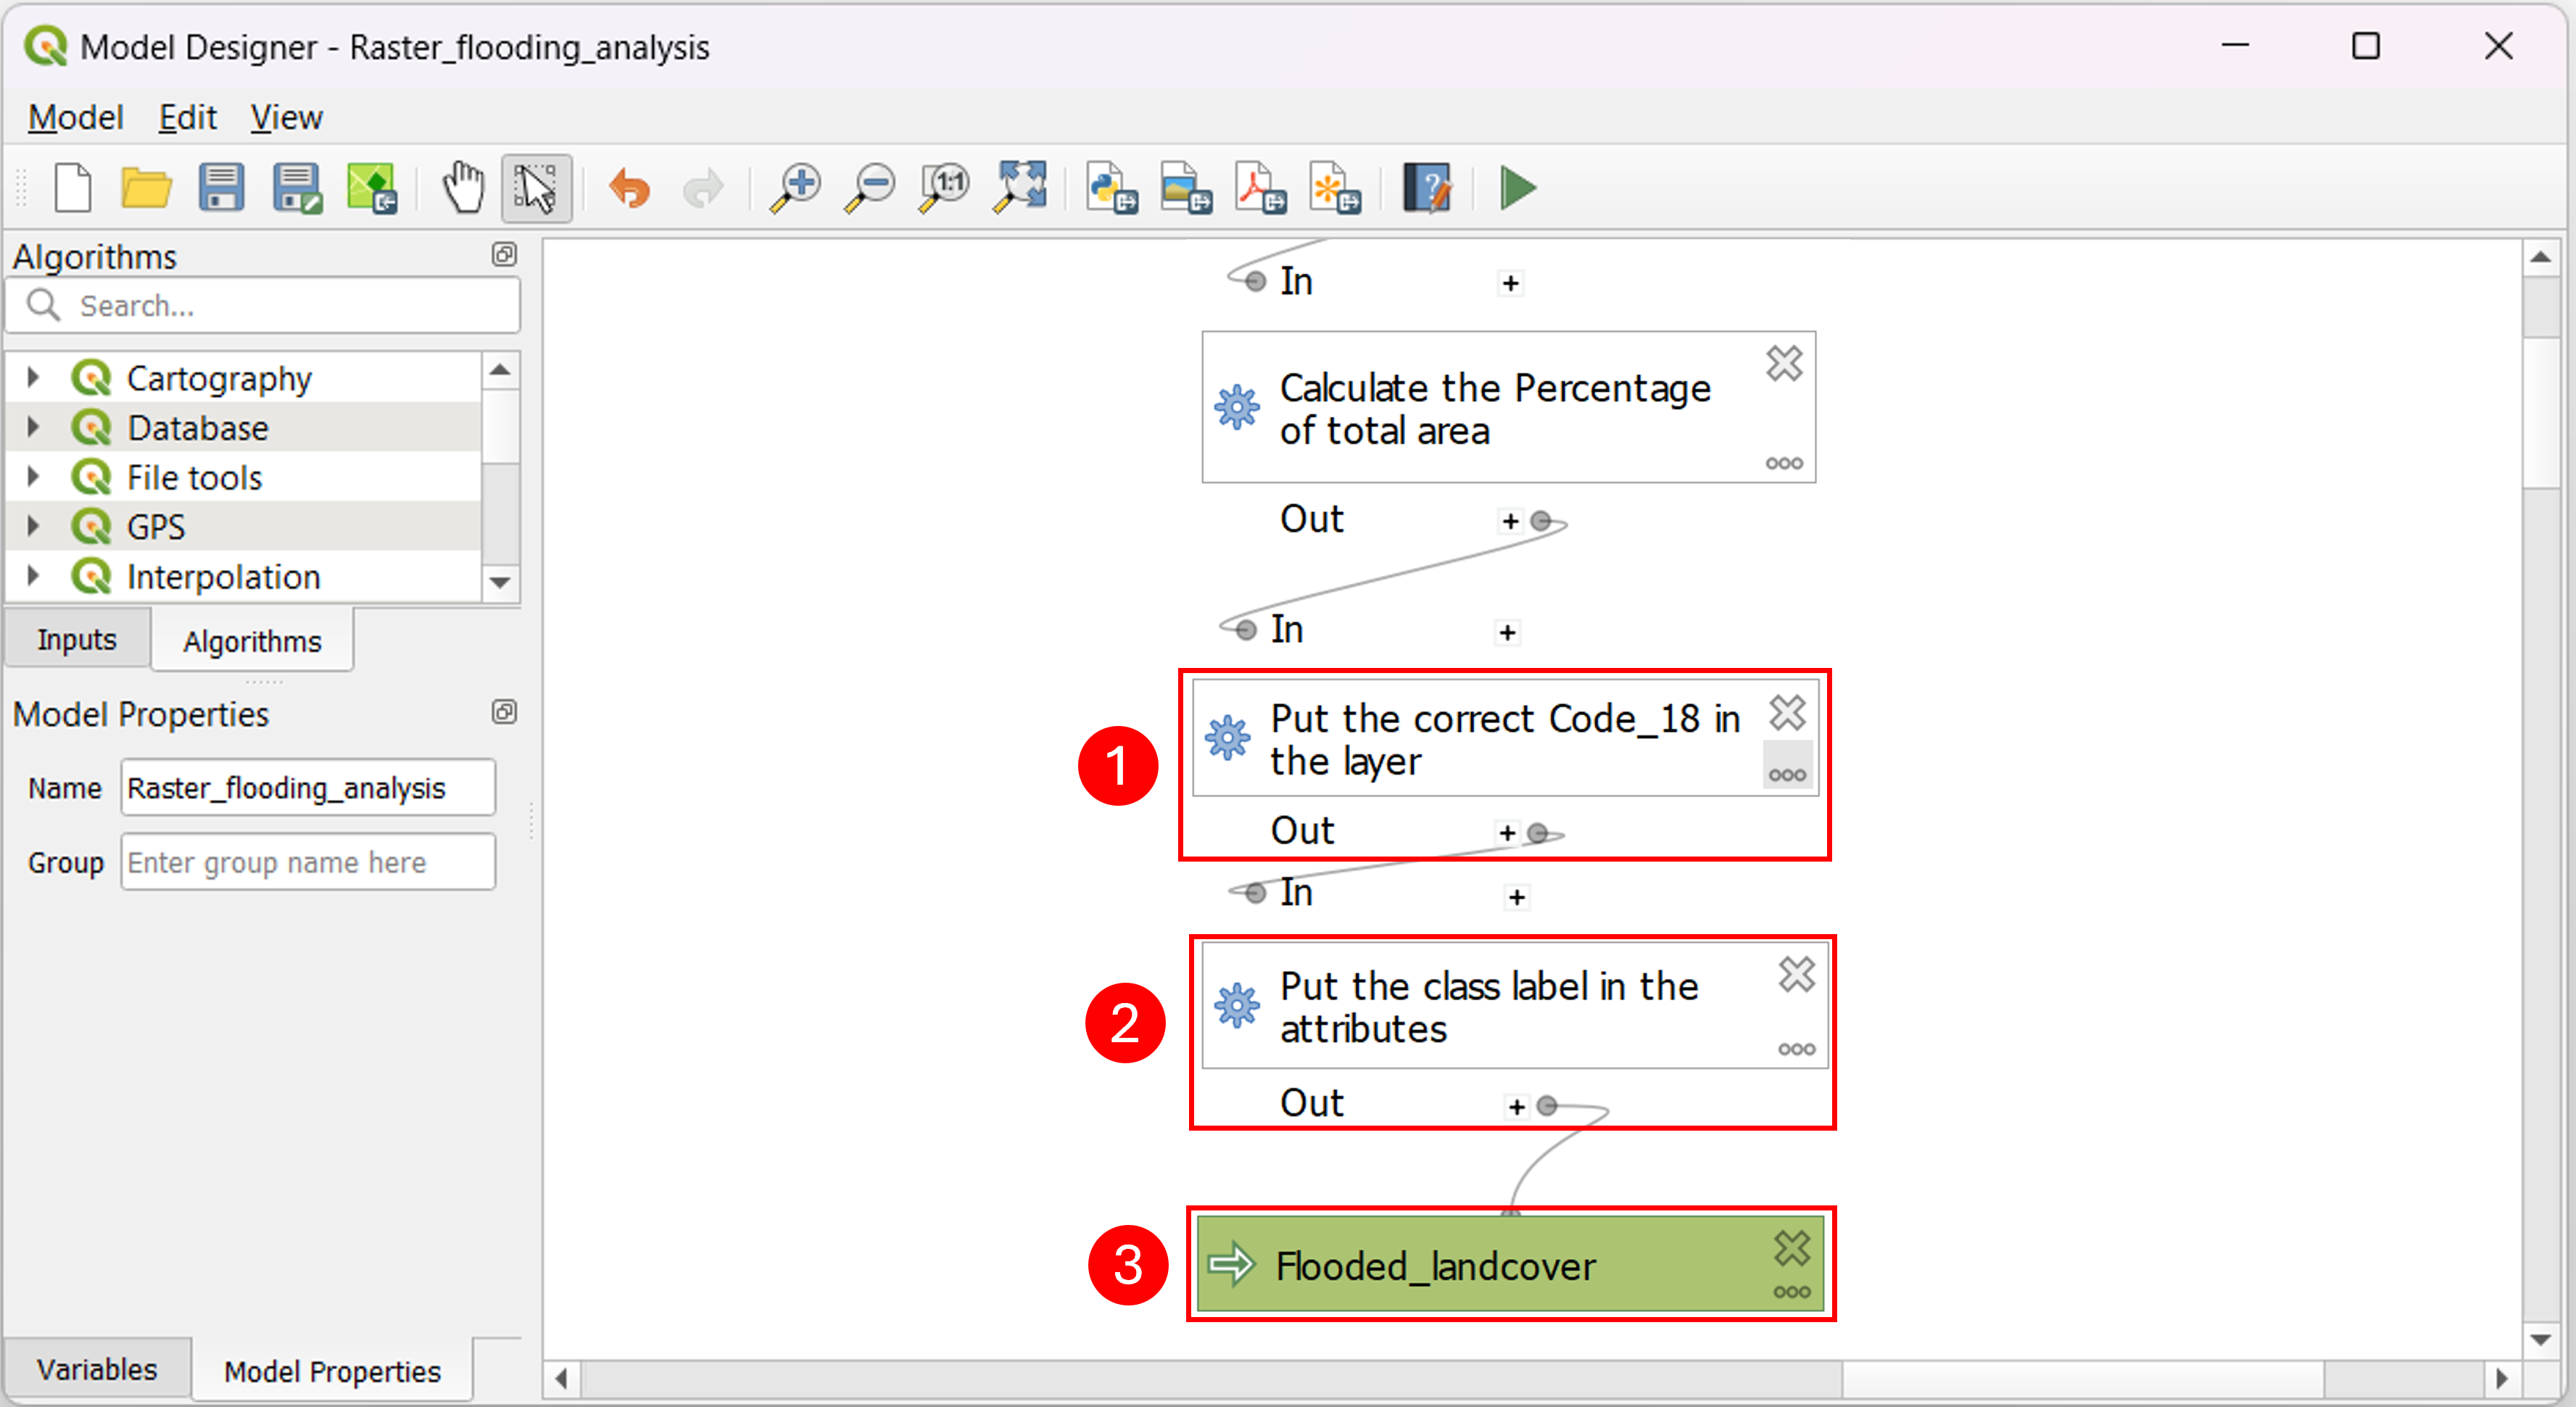Click algorithm list scroll up arrow
The image size is (2576, 1407).
pos(500,371)
